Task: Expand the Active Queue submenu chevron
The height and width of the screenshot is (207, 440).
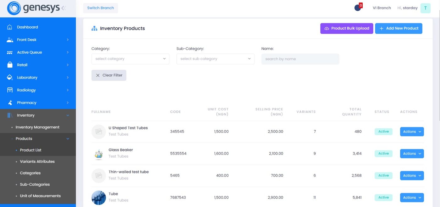Action: [x=68, y=52]
